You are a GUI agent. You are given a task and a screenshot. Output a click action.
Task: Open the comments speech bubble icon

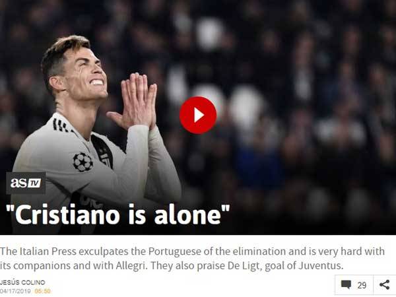point(346,284)
